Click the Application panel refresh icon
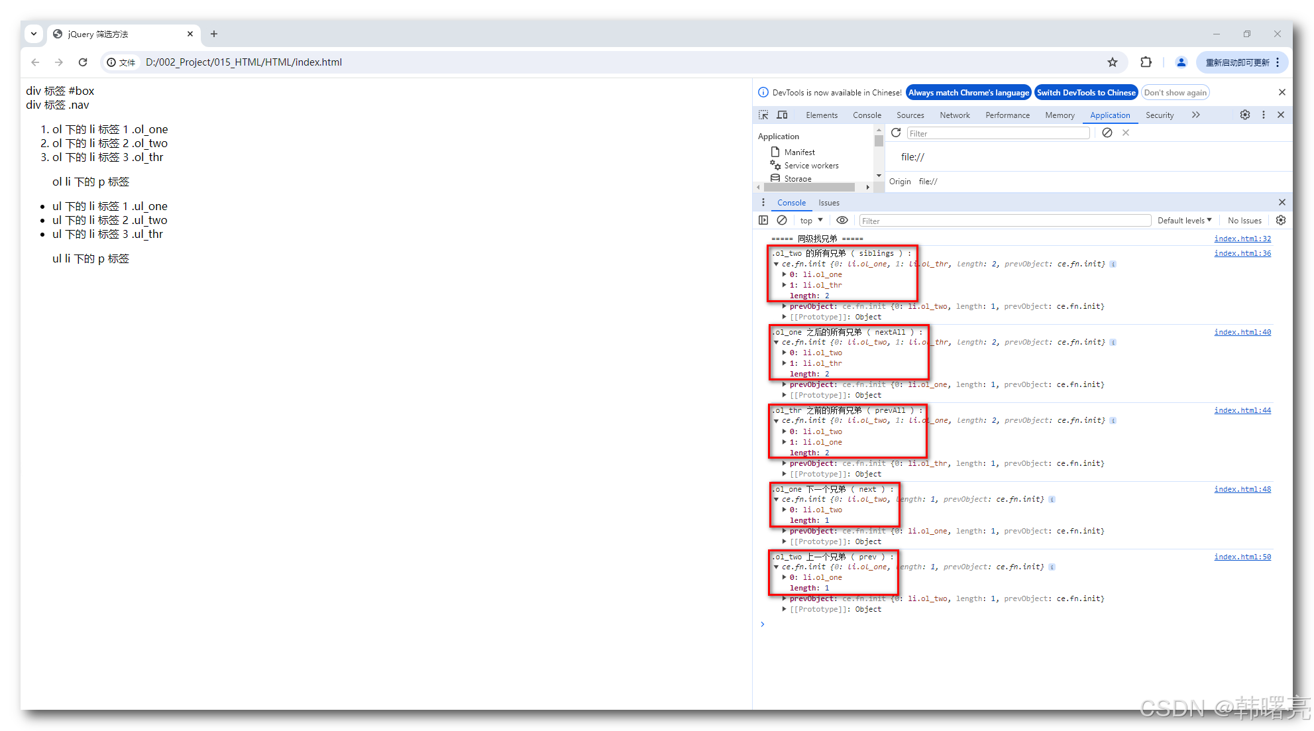Viewport: 1314px width, 731px height. pyautogui.click(x=896, y=133)
